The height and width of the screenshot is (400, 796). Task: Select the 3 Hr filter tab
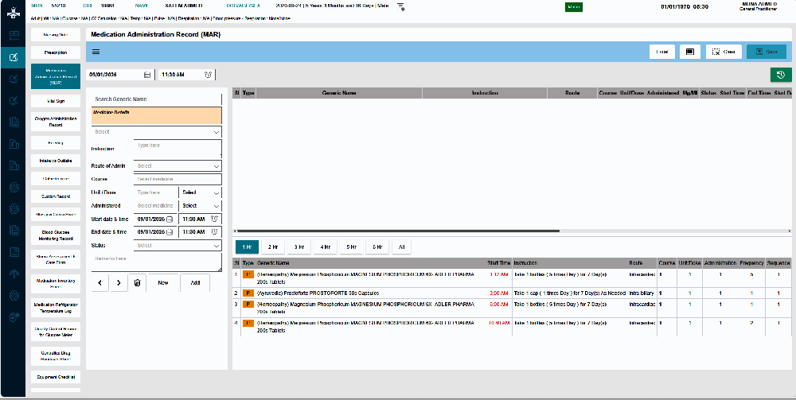coord(299,247)
